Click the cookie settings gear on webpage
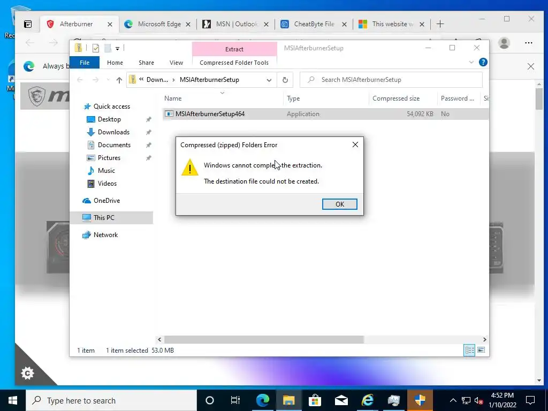This screenshot has width=548, height=411. (28, 373)
